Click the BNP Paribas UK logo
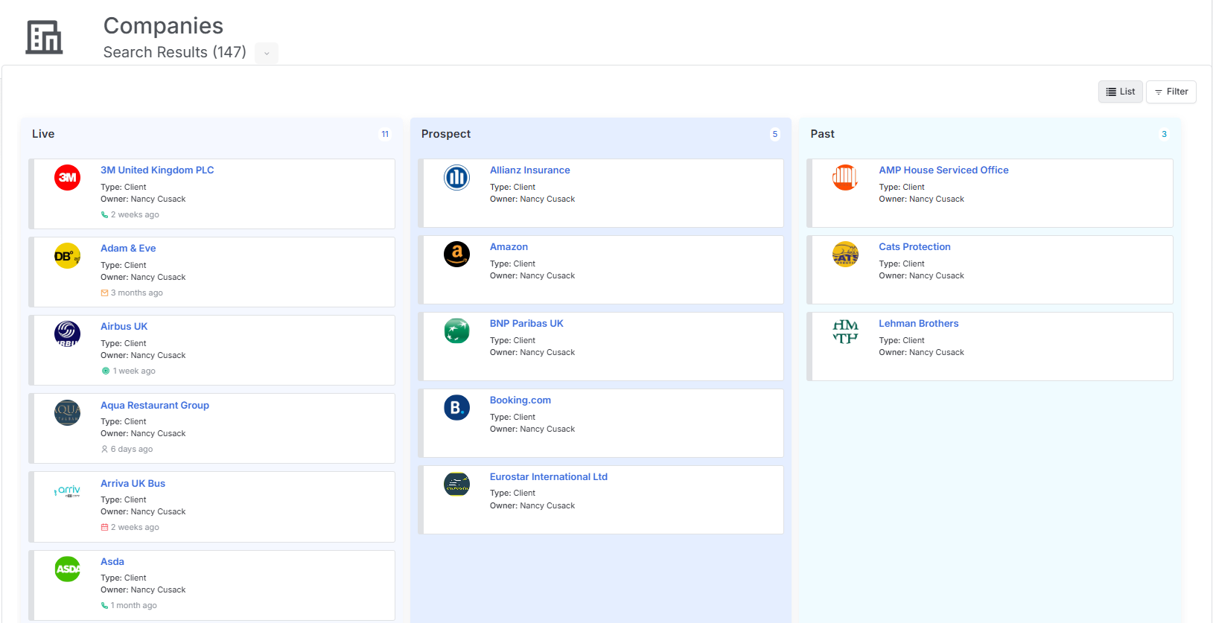 [x=456, y=330]
